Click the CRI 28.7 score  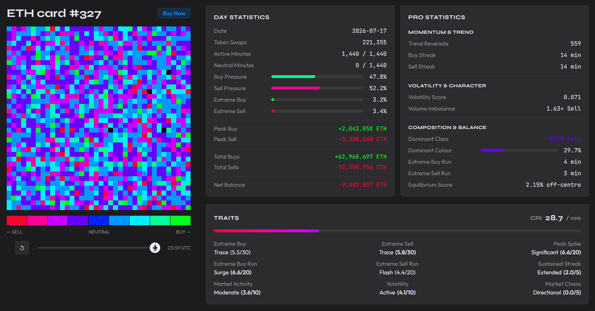pos(554,218)
